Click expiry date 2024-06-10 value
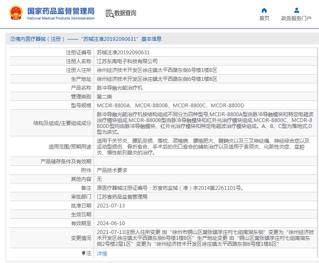319x263 pixels. (111, 223)
